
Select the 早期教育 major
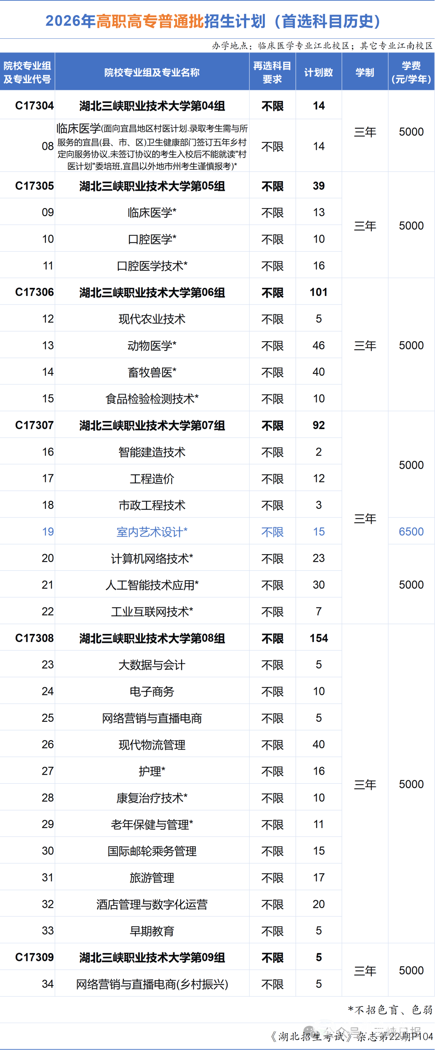tap(152, 931)
